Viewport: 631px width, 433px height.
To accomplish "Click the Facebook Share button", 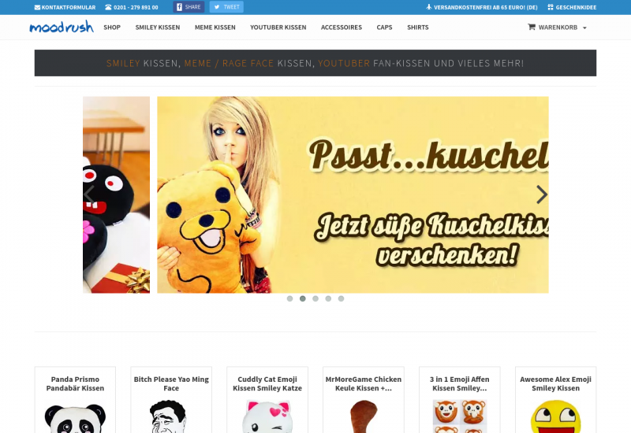I will 189,7.
